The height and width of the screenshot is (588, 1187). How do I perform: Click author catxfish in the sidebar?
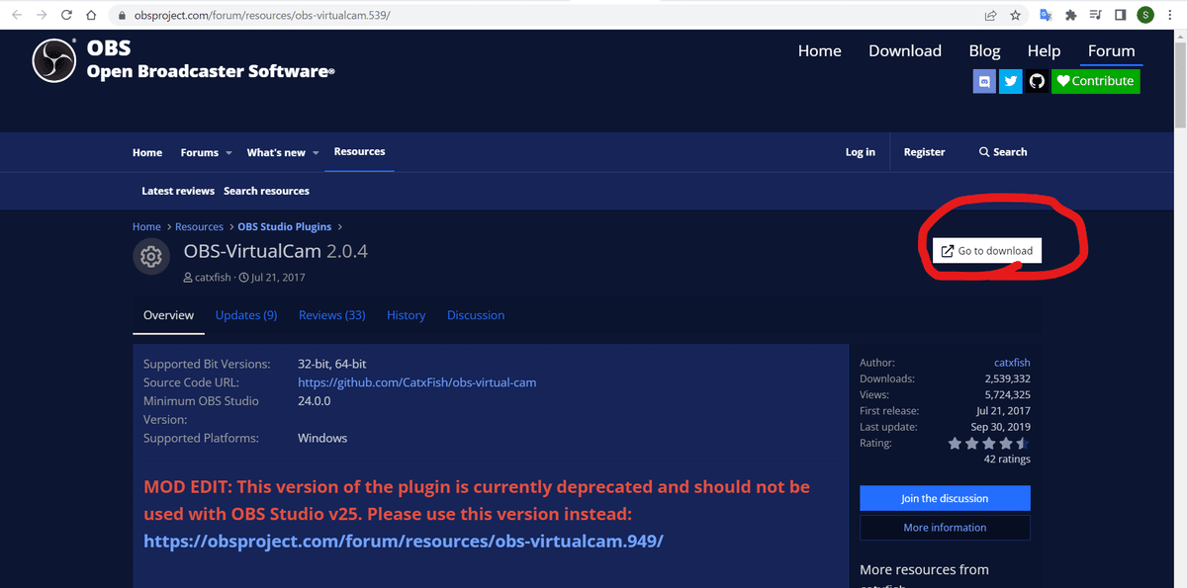coord(1012,363)
